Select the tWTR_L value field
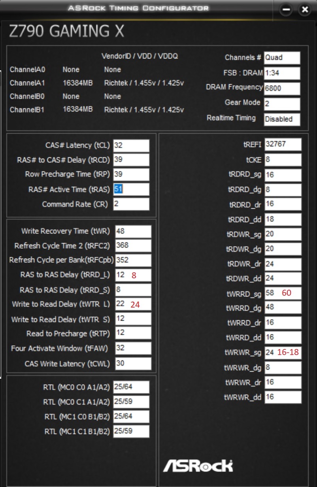This screenshot has height=487, width=317. [133, 304]
